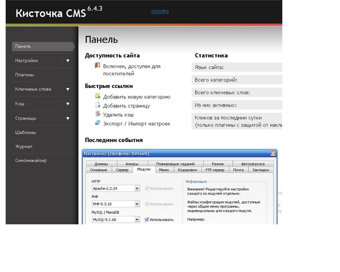Open the PHP-5.3.18 version dropdown
The image size is (340, 272).
(137, 204)
